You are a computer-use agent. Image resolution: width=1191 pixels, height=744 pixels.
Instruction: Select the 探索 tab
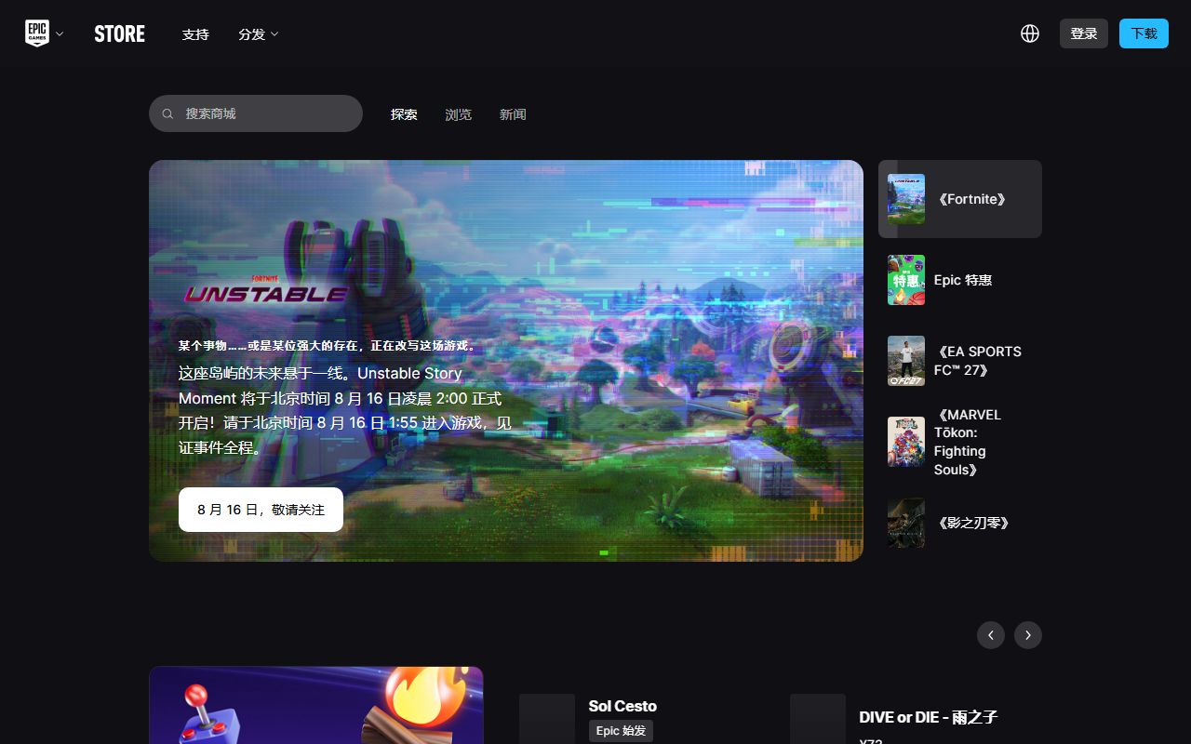tap(404, 114)
